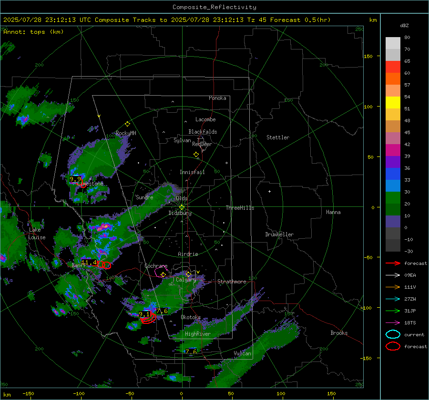
Task: Click the RockyMH label
Action: tap(126, 133)
